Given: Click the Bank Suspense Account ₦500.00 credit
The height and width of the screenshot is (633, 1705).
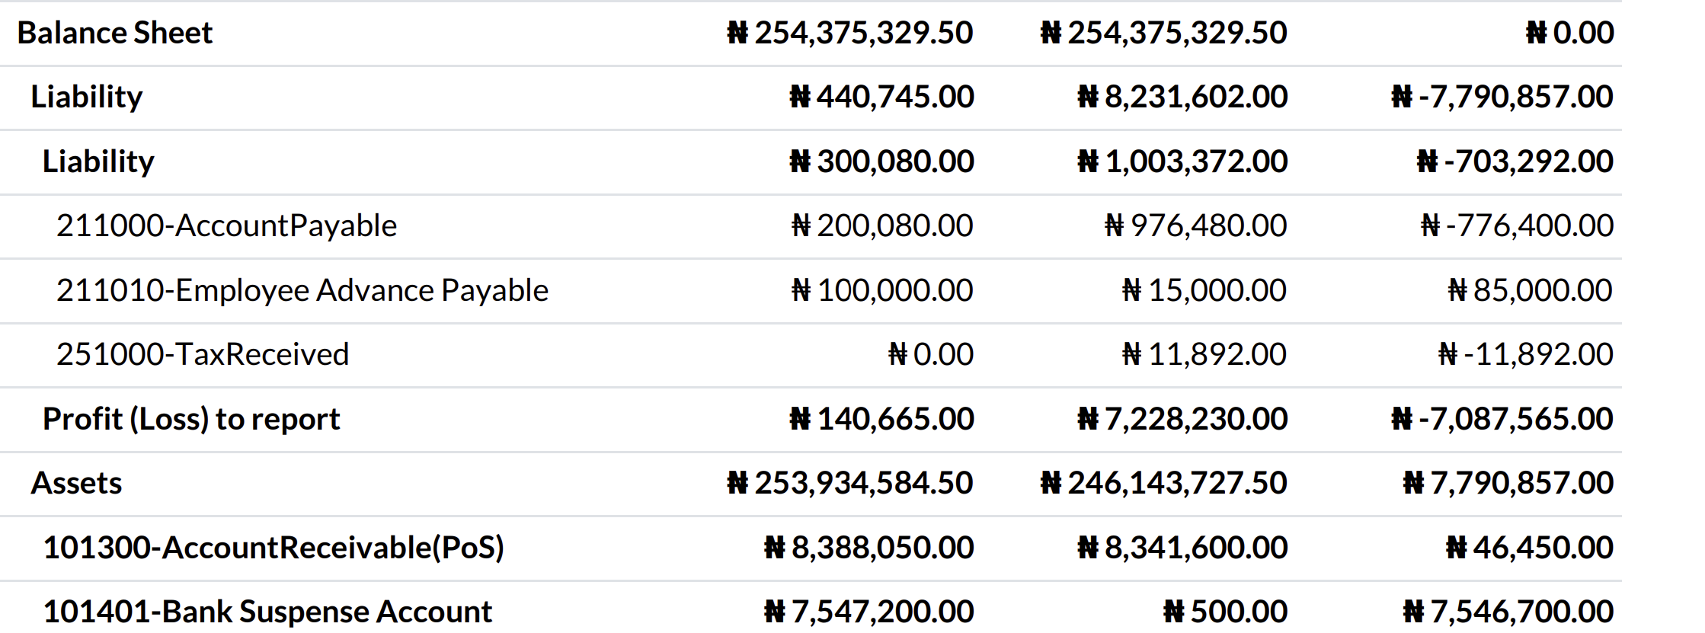Looking at the screenshot, I should (1225, 612).
